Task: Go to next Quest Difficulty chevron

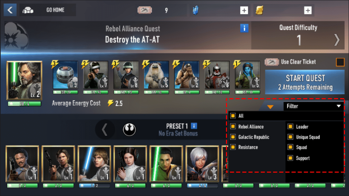Action: pos(337,40)
